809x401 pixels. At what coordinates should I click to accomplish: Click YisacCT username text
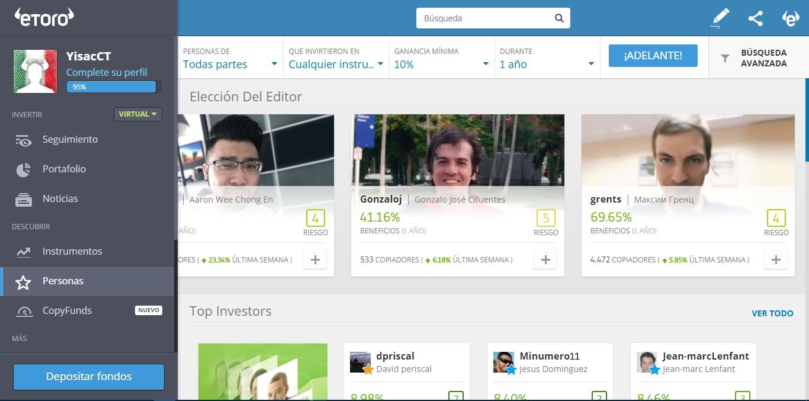tap(89, 57)
